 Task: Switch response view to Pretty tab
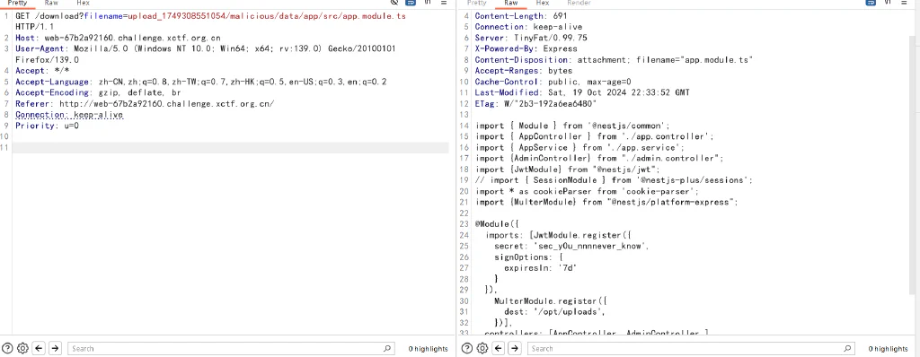coord(476,3)
